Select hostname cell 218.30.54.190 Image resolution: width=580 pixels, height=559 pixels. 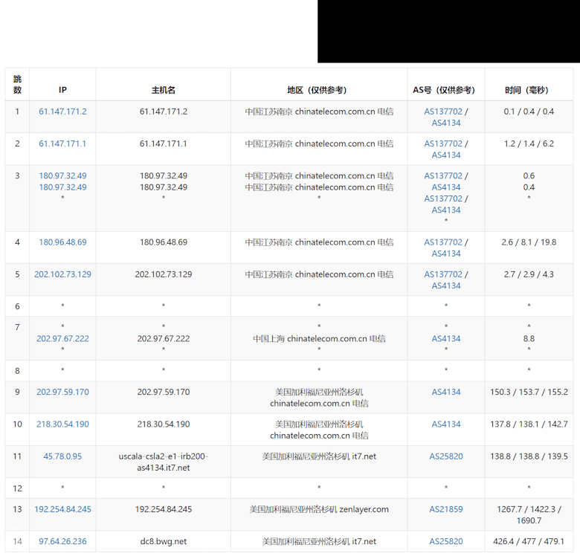pyautogui.click(x=163, y=424)
